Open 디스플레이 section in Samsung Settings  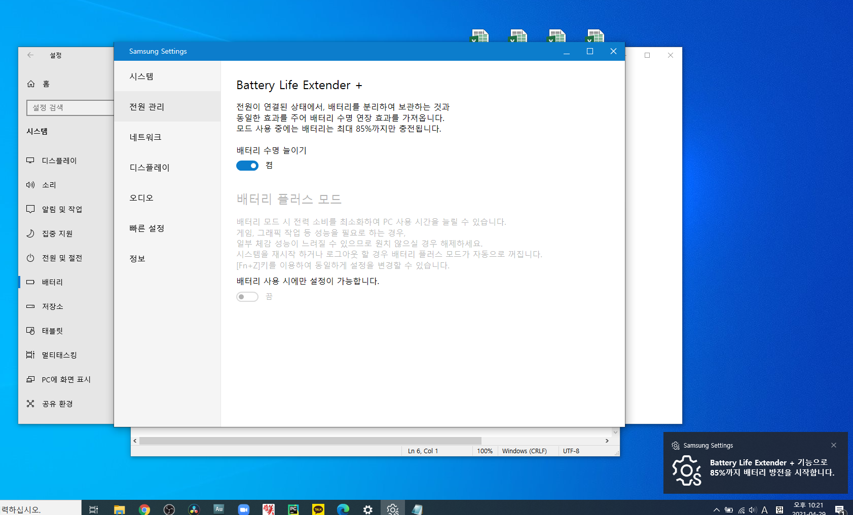(x=167, y=167)
